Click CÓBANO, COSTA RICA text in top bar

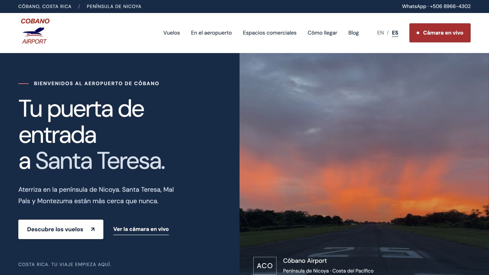pos(45,6)
